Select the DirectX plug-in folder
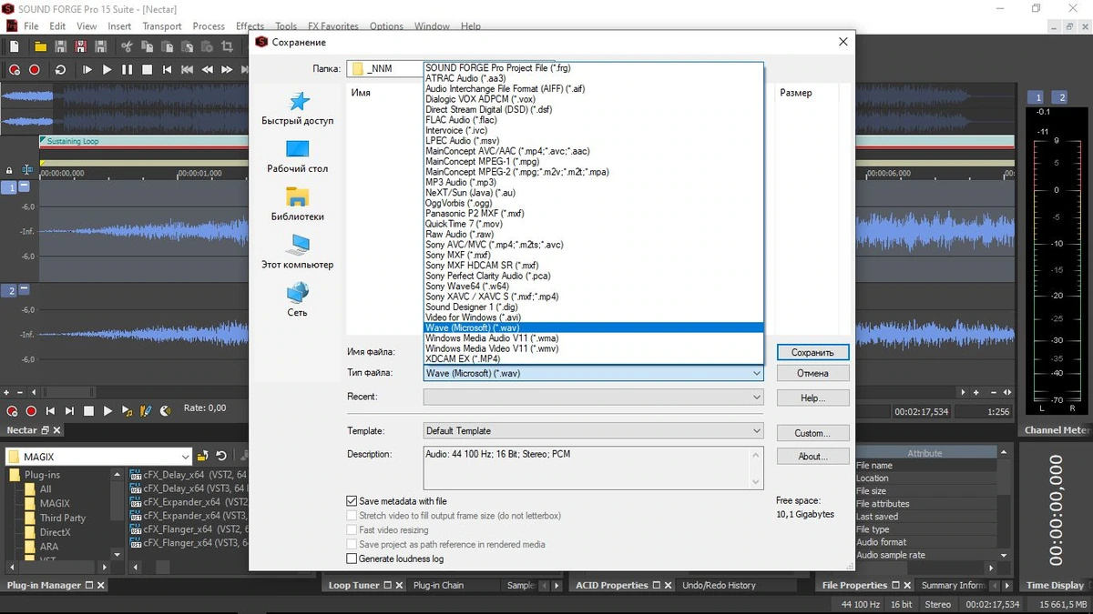This screenshot has height=614, width=1093. (55, 532)
